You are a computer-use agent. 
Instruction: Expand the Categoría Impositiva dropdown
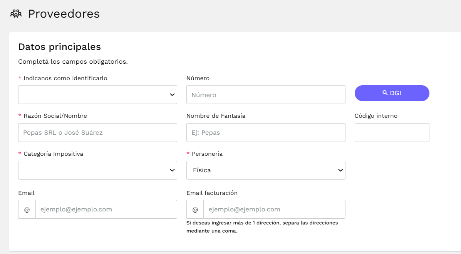[97, 170]
